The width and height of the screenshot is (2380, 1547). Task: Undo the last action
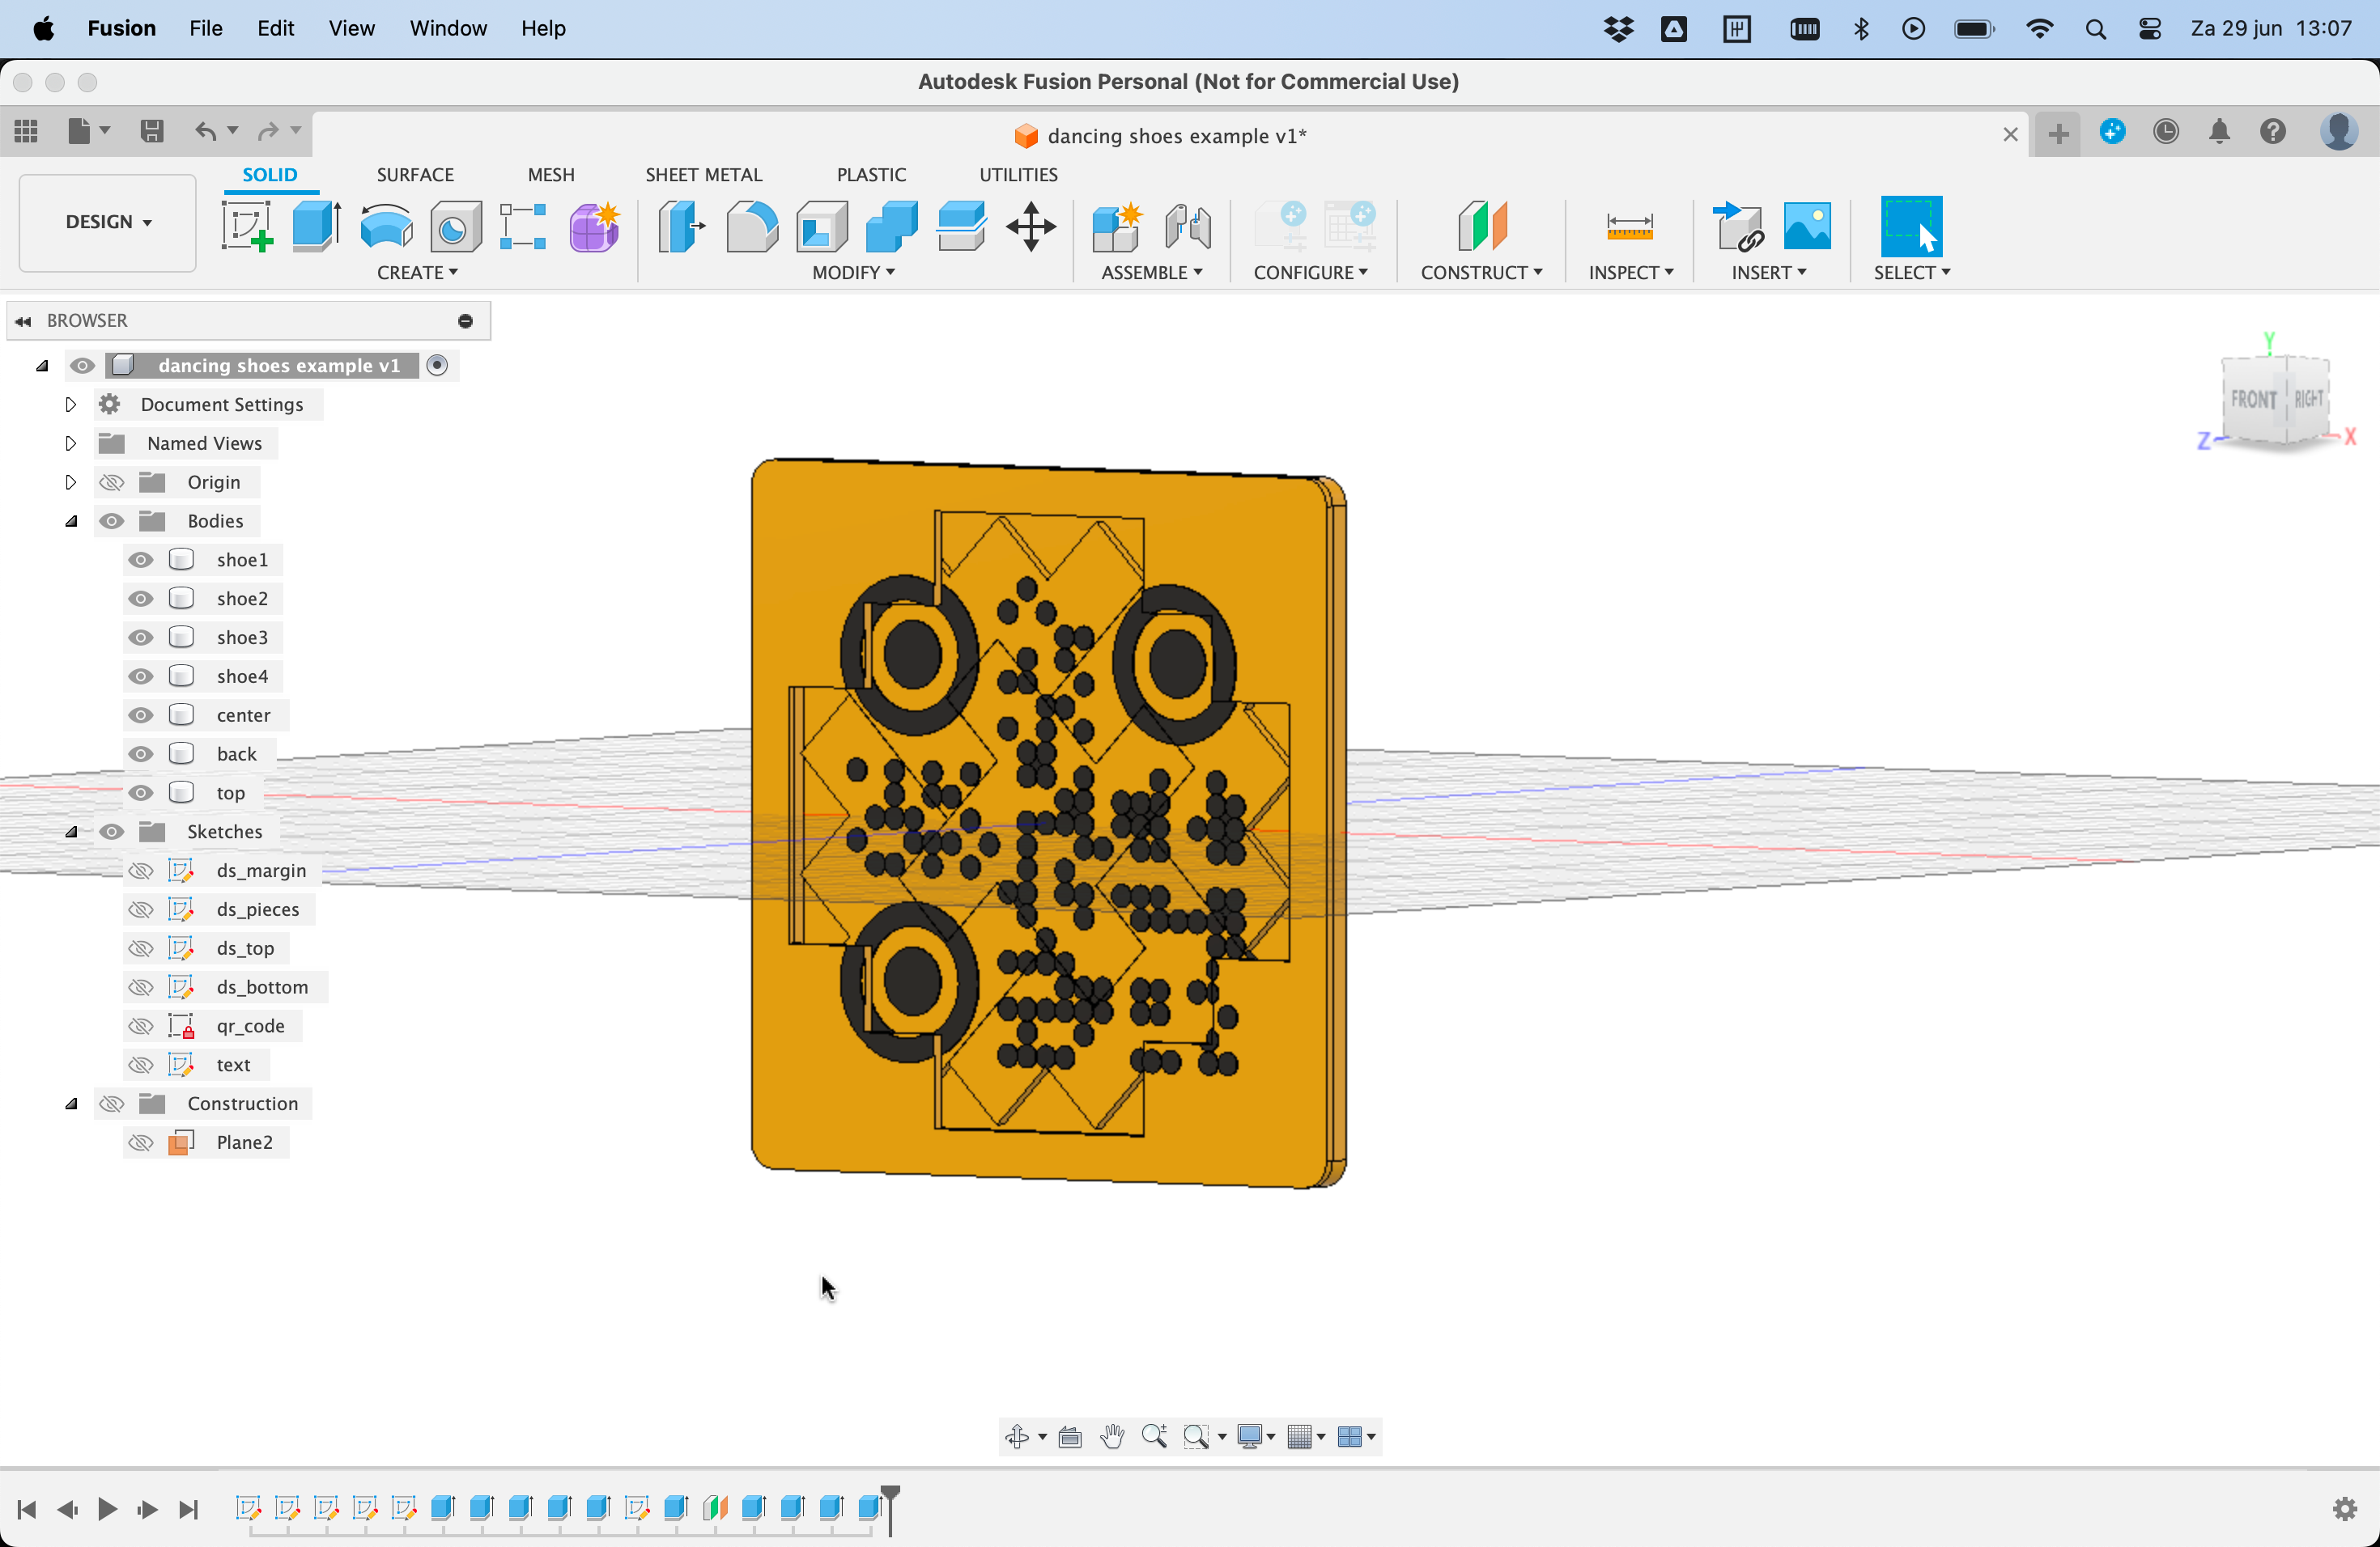(x=205, y=131)
